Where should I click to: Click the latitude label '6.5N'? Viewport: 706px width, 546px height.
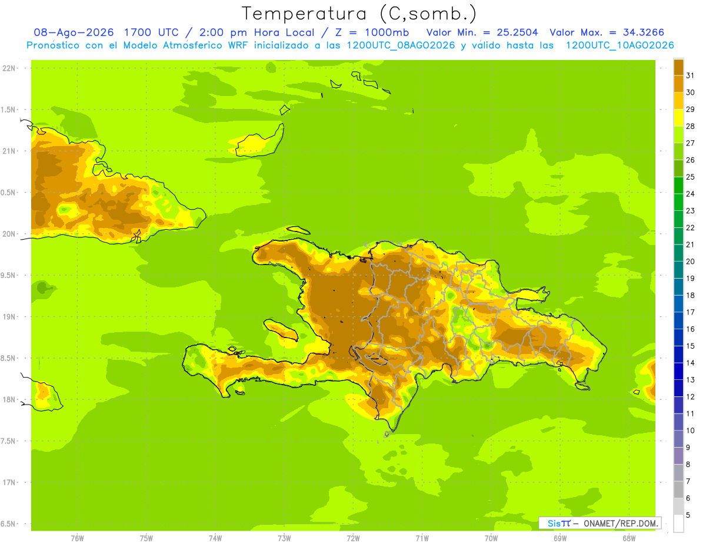[x=9, y=524]
